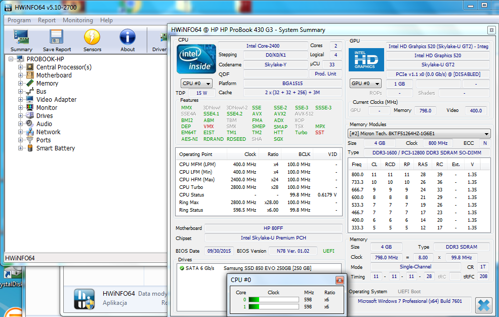Expand the Motherboard tree node
Screen dimensions: 499x317
pyautogui.click(x=21, y=75)
